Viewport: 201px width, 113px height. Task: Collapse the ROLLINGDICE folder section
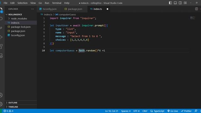(x=15, y=14)
